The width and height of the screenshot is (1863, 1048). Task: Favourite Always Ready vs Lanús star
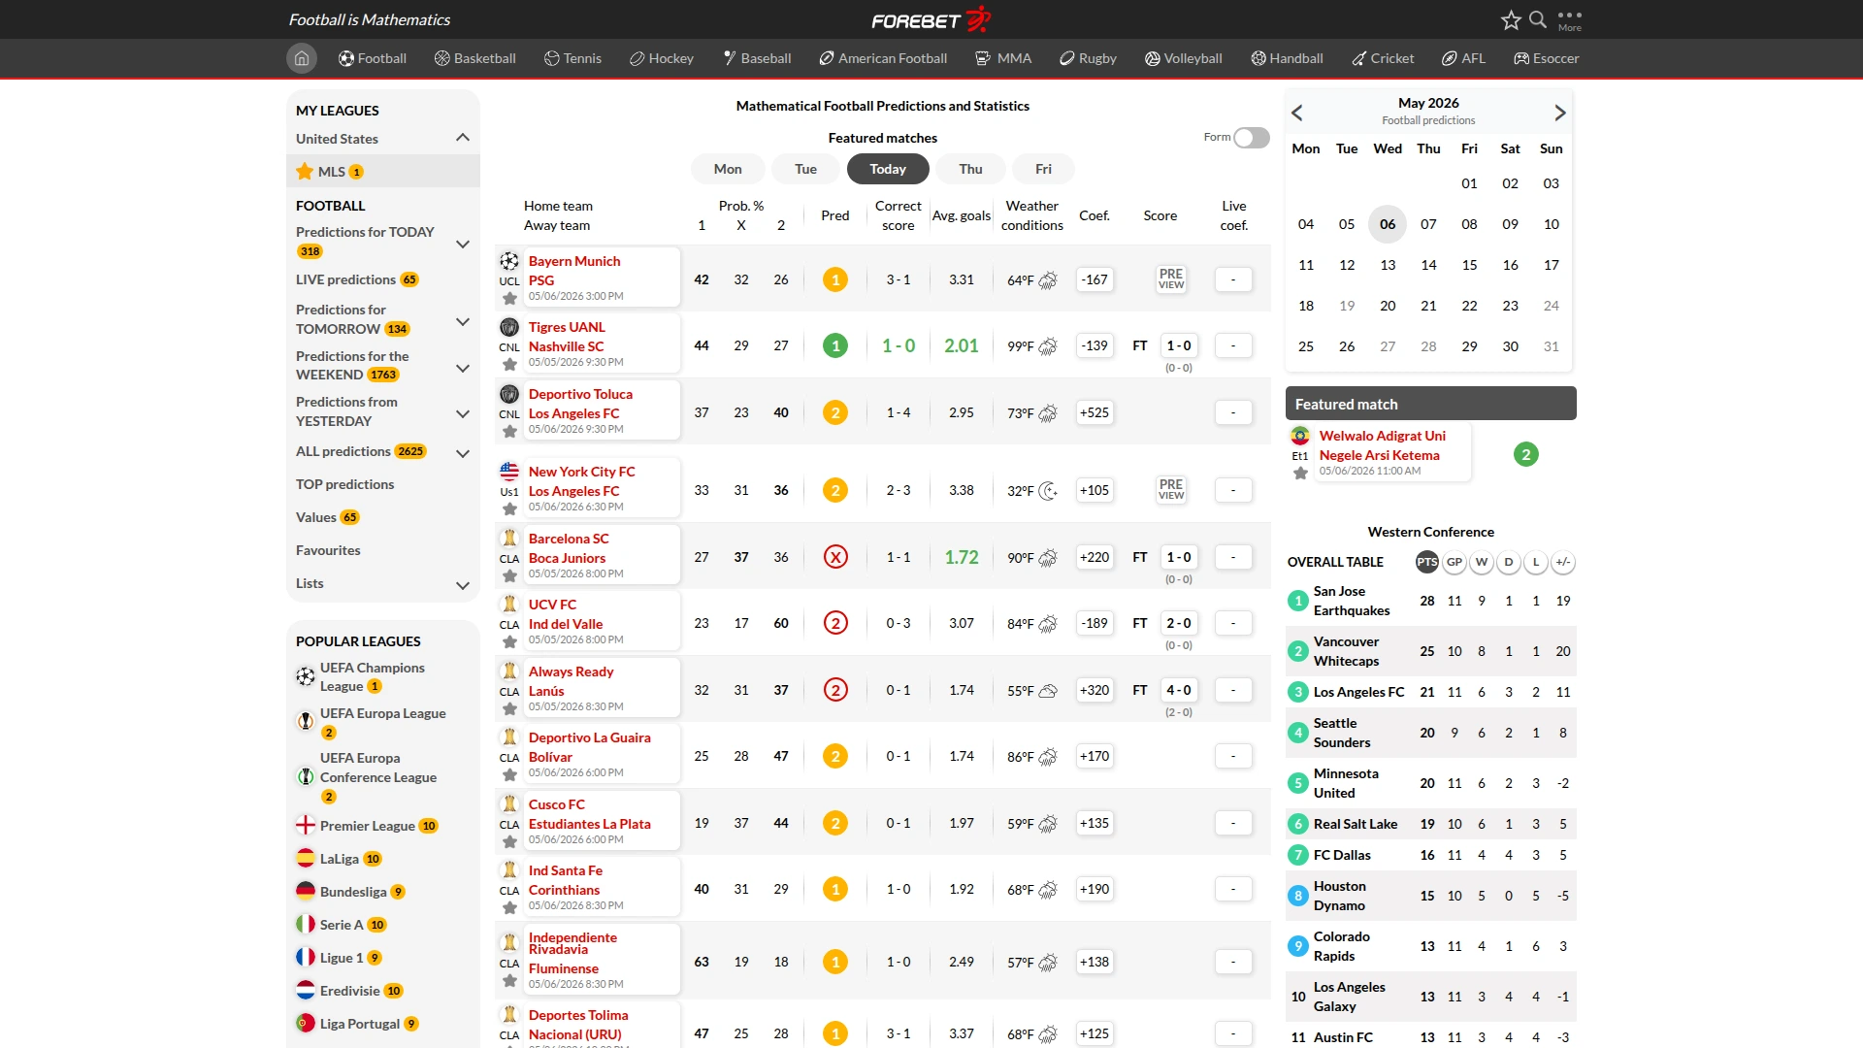(x=509, y=709)
